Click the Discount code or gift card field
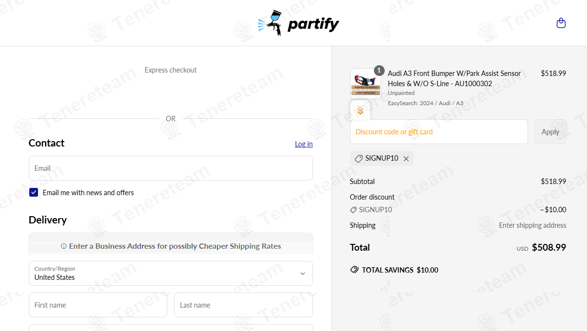The image size is (587, 331). tap(438, 131)
